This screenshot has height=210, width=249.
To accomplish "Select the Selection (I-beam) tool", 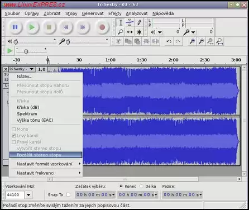I will click(121, 23).
